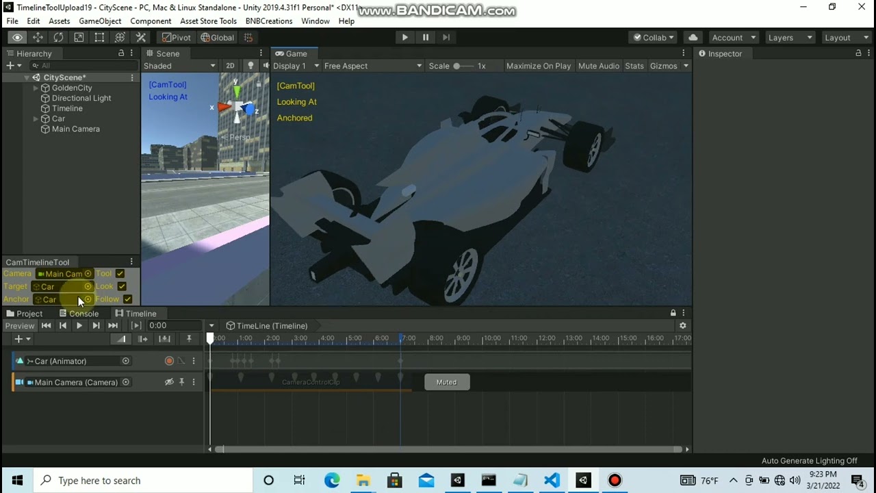The height and width of the screenshot is (493, 876).
Task: Enable Timeline ripple edit mode
Action: (142, 339)
